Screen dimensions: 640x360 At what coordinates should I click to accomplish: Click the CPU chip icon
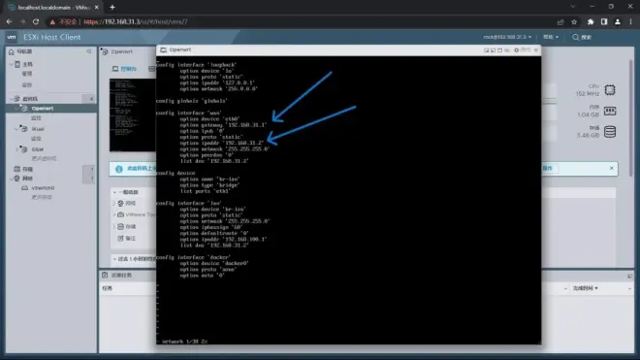click(610, 90)
